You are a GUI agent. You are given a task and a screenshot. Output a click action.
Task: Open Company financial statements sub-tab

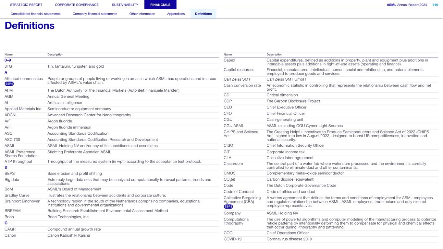point(95,14)
